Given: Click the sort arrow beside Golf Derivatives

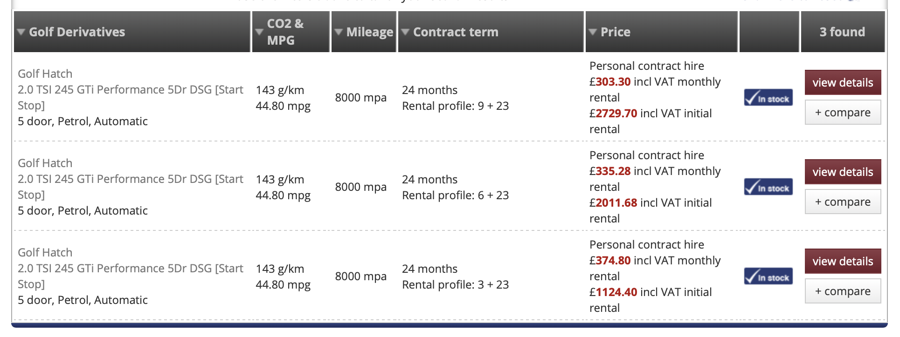Looking at the screenshot, I should [x=21, y=32].
